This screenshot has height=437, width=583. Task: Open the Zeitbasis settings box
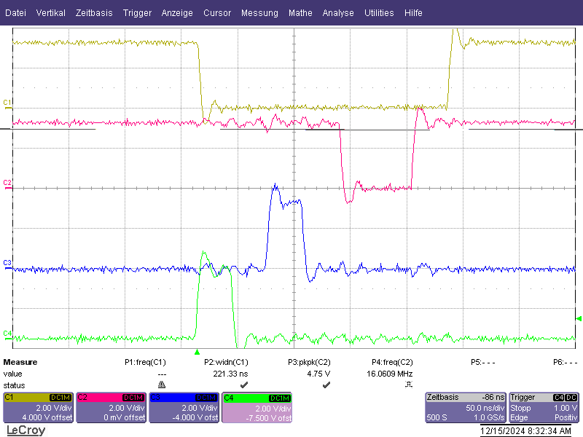466,408
